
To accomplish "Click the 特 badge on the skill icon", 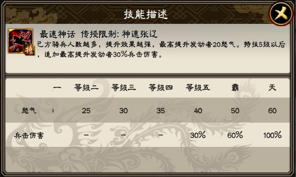I will [29, 50].
